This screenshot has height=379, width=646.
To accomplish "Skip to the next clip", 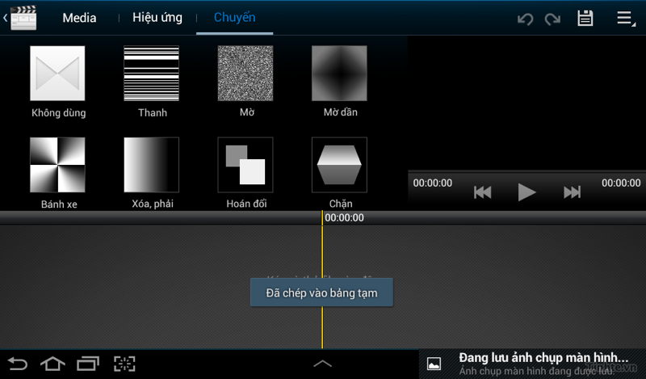I will click(572, 192).
